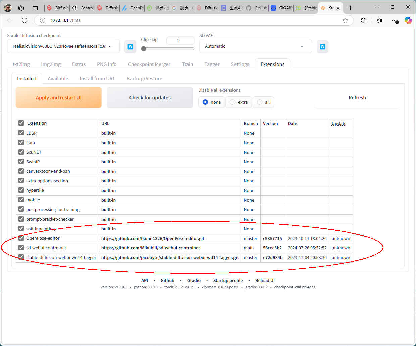Image resolution: width=416 pixels, height=346 pixels.
Task: Open the Install from URL tab
Action: point(97,79)
